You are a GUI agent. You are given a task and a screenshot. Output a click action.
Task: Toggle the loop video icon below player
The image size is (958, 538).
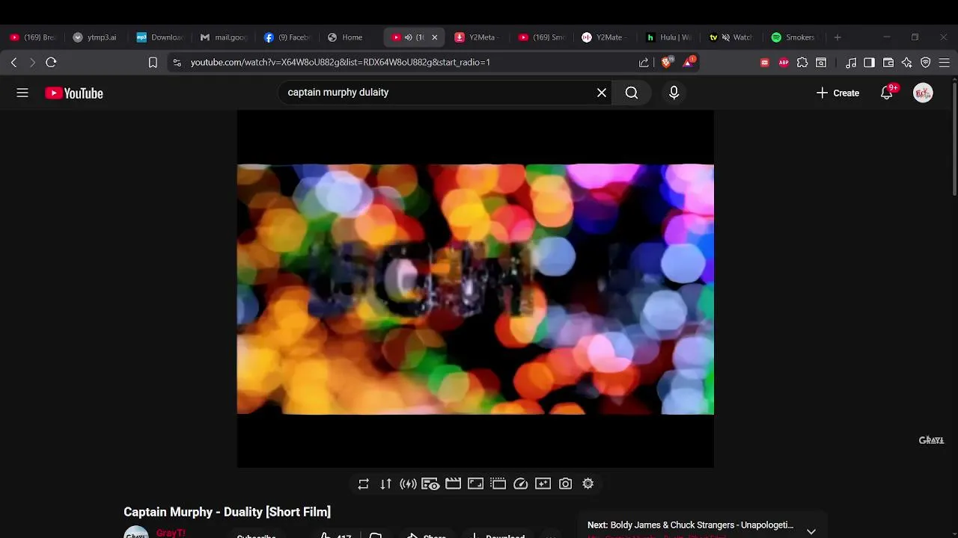[363, 484]
